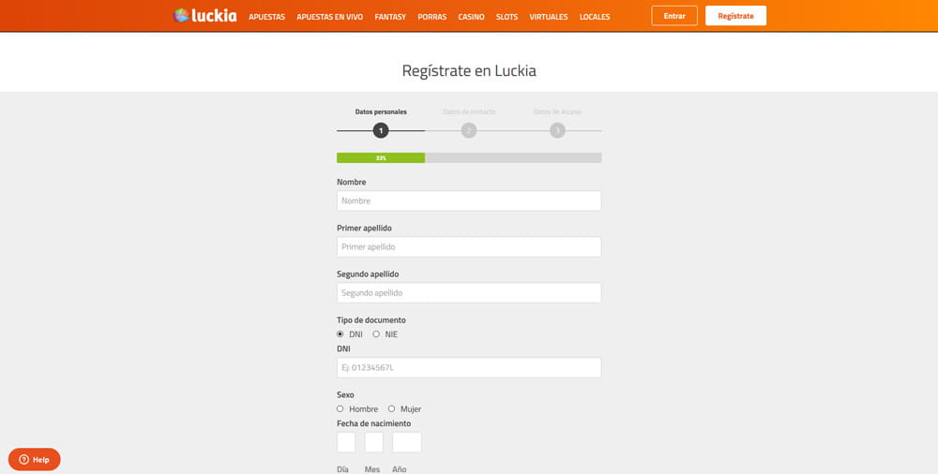This screenshot has height=474, width=938.
Task: Click the Fecha de nacimiento label
Action: [x=374, y=423]
